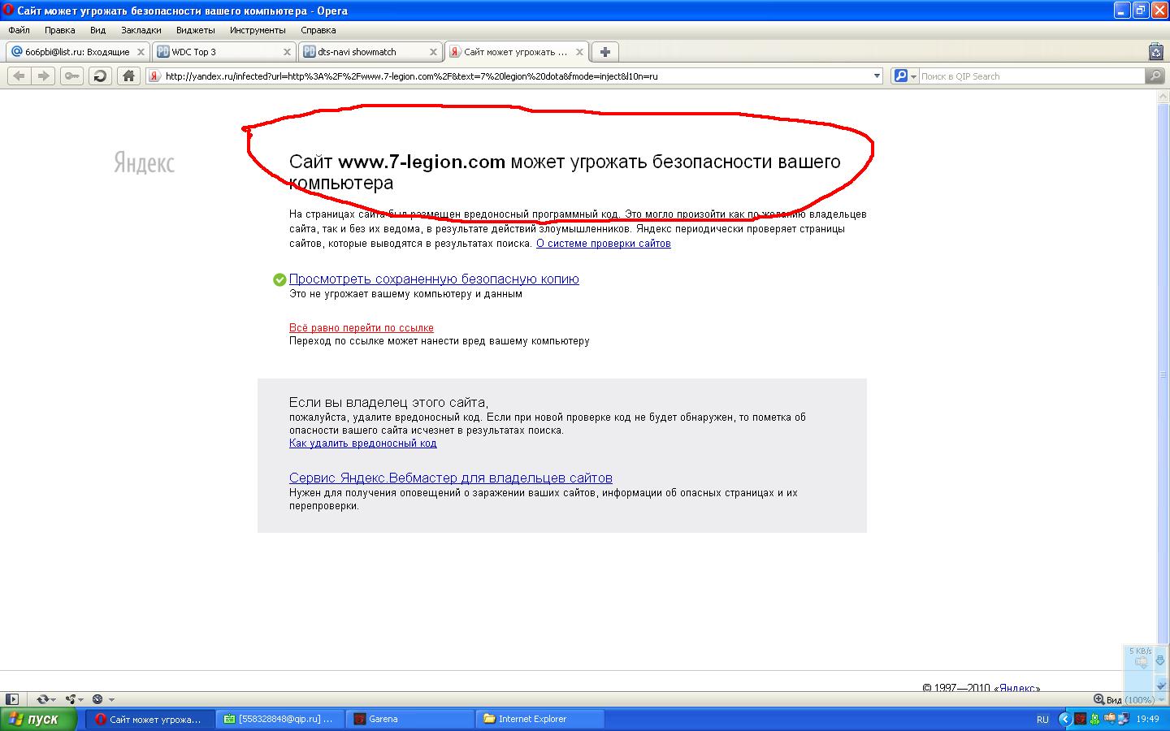Open the Opera Link sync status menu
The width and height of the screenshot is (1170, 731).
[45, 699]
